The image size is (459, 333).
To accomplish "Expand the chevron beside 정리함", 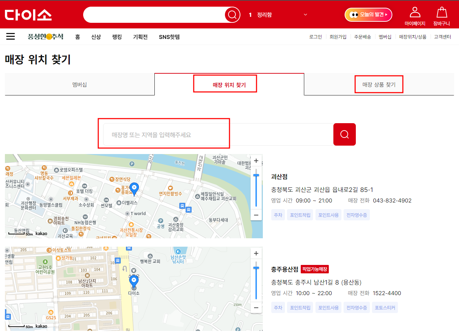I will click(x=305, y=15).
